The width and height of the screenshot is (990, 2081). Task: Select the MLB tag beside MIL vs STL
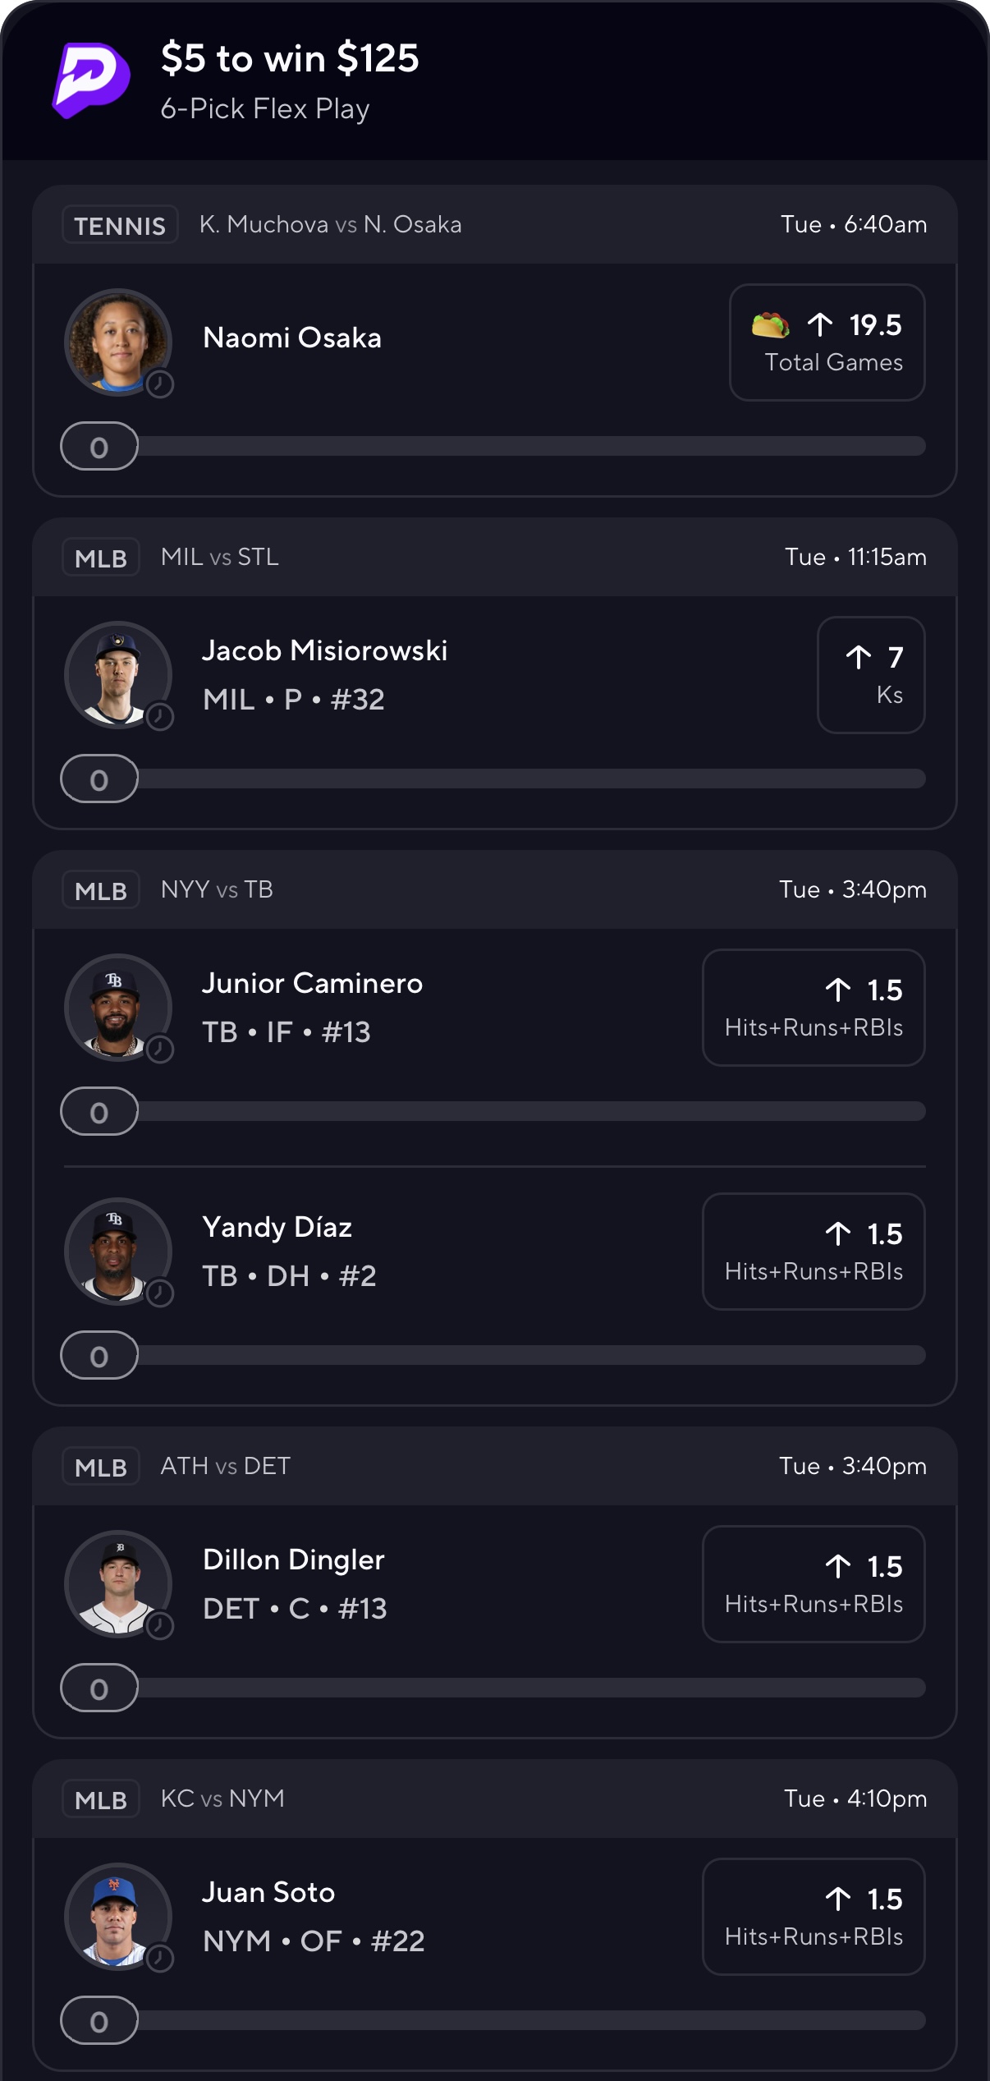tap(101, 558)
